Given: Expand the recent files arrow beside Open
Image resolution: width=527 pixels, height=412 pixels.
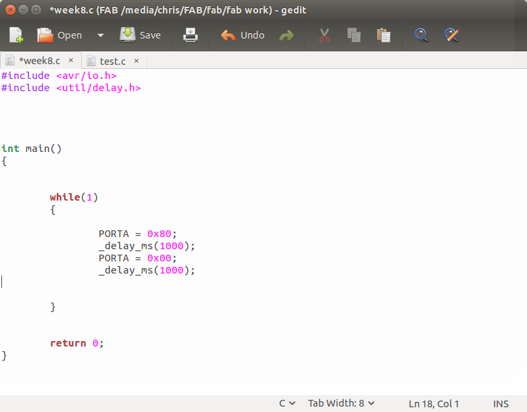Looking at the screenshot, I should 101,35.
